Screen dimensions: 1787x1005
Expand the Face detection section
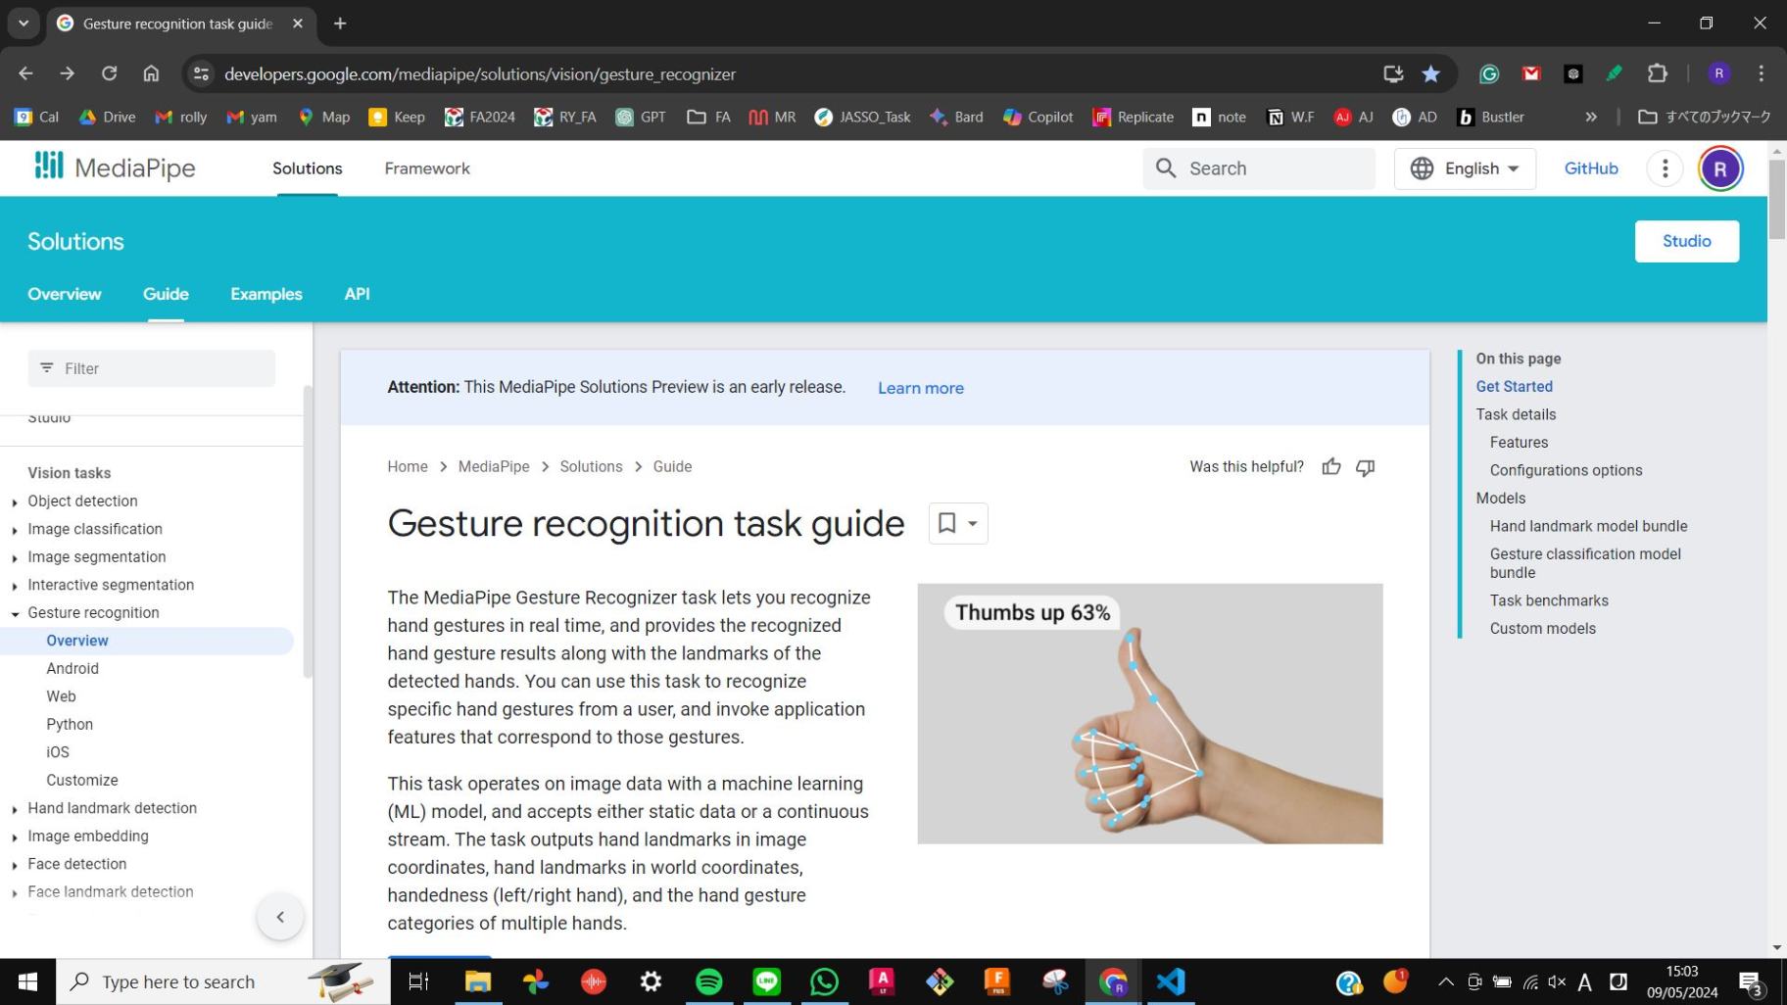(15, 865)
